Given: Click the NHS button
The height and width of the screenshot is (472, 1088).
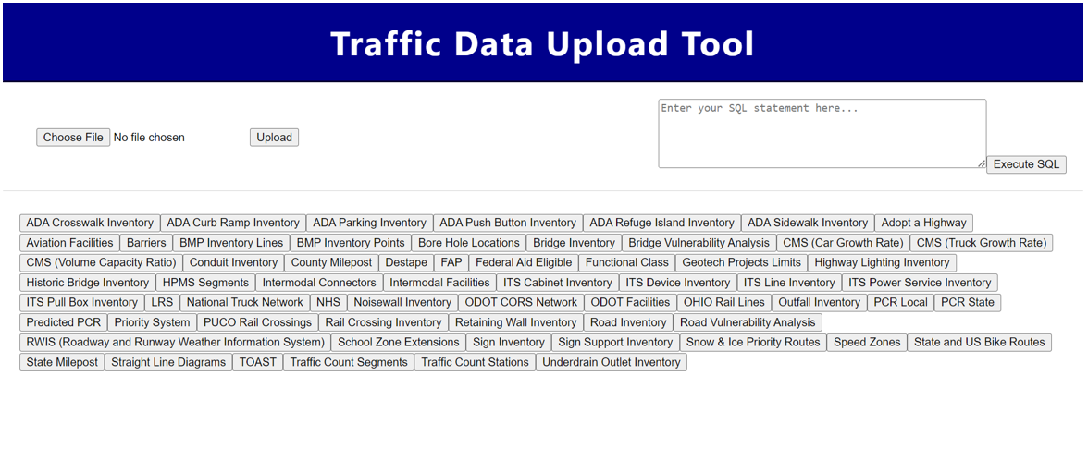Looking at the screenshot, I should point(328,303).
